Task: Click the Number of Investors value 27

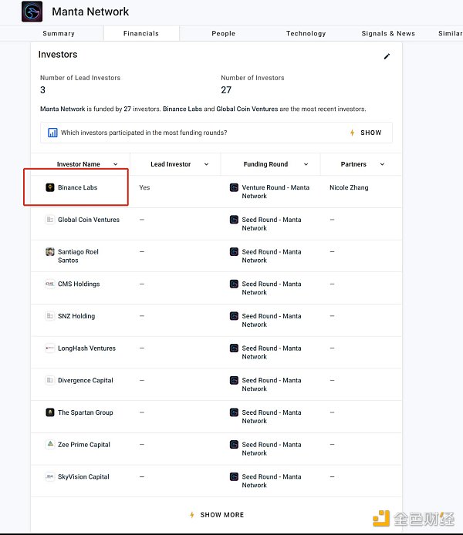Action: (x=226, y=90)
